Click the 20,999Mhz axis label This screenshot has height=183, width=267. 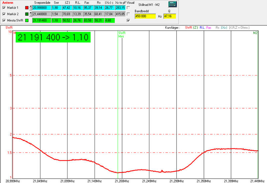pyautogui.click(x=13, y=181)
